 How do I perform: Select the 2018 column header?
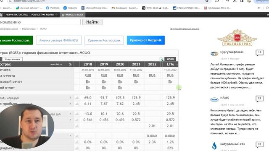(88, 64)
